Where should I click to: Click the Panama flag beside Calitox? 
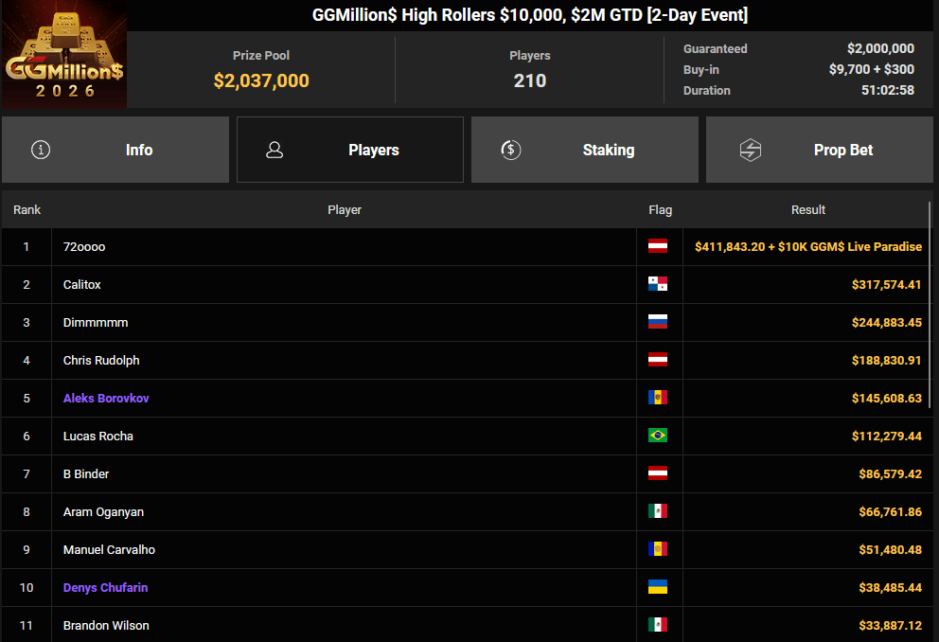[x=658, y=284]
